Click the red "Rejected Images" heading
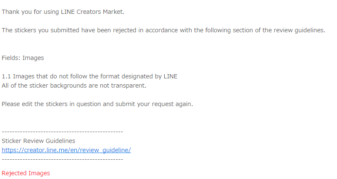The width and height of the screenshot is (337, 179). (x=26, y=173)
